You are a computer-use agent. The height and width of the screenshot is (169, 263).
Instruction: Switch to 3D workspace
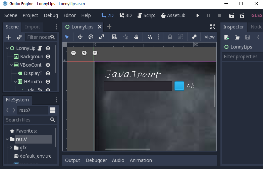[x=125, y=15]
